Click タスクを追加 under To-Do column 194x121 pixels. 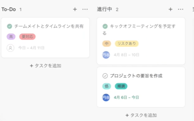tap(46, 66)
